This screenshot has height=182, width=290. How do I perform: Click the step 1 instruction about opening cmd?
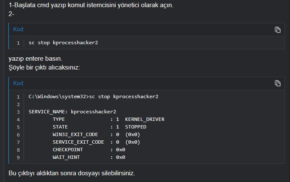point(91,5)
